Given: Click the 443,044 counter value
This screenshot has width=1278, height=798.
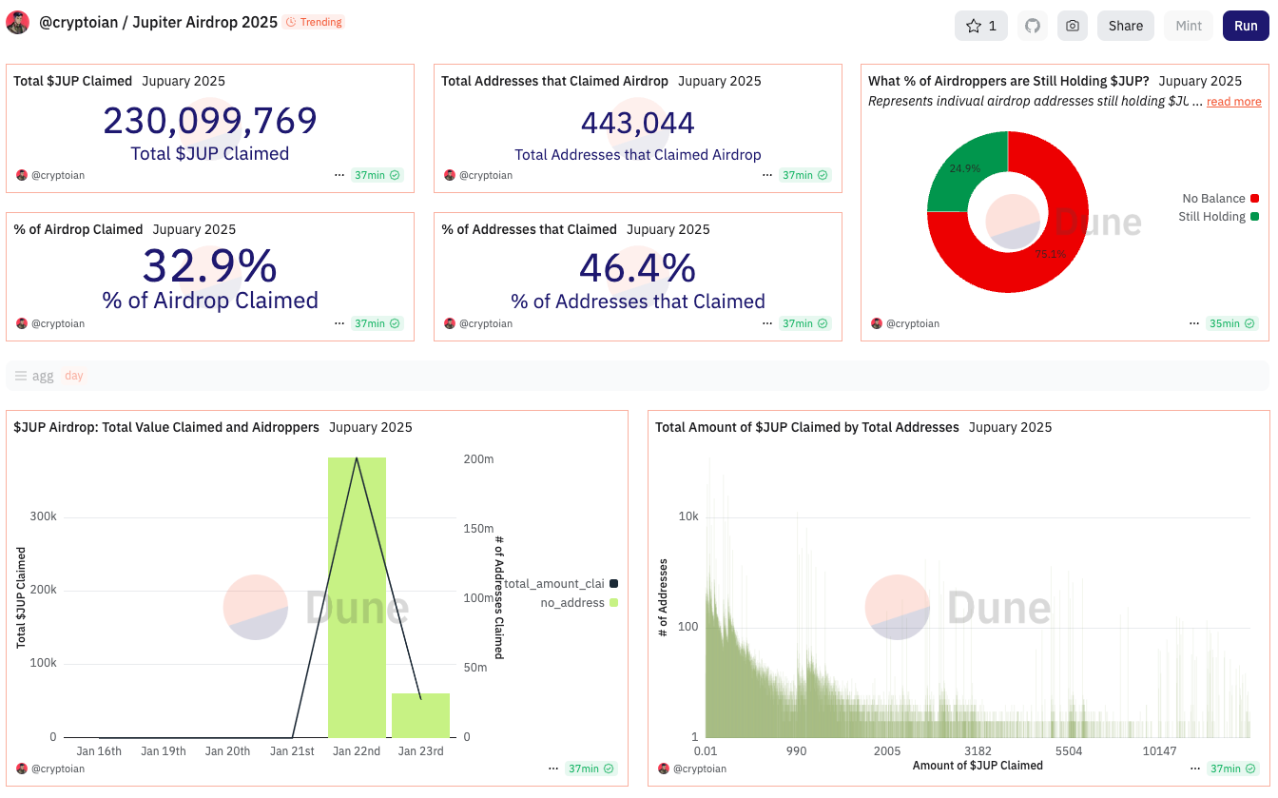Looking at the screenshot, I should coord(638,123).
